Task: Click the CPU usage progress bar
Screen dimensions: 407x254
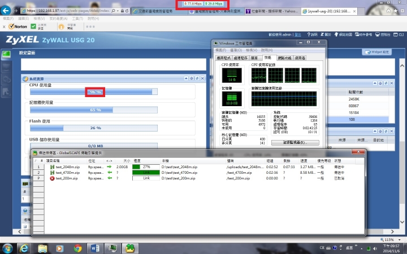Action: [x=94, y=92]
